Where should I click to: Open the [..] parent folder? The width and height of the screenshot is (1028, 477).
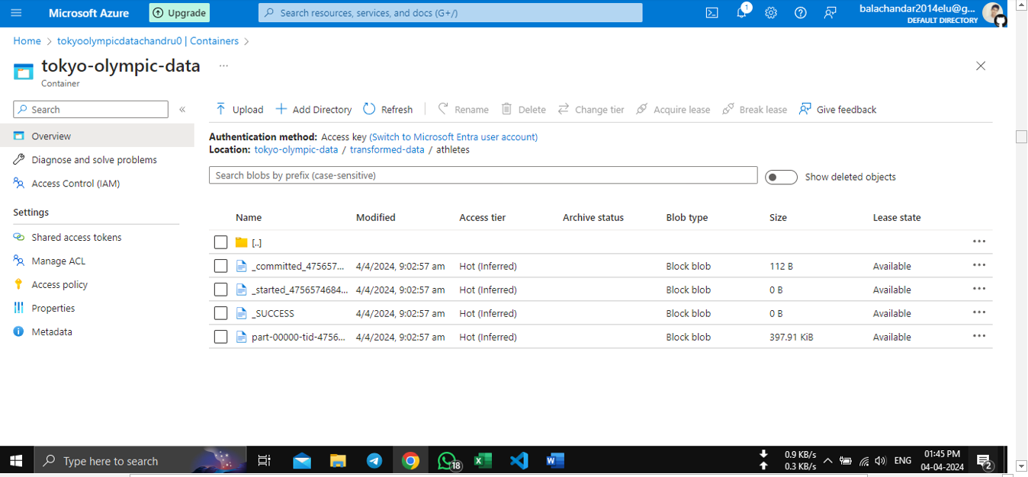pos(256,243)
